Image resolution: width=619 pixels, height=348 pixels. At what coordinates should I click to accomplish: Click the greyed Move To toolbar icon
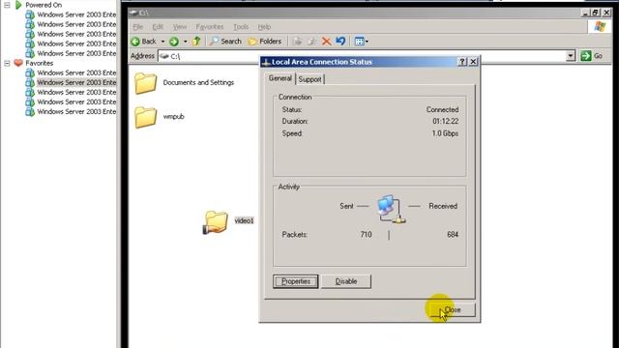298,41
